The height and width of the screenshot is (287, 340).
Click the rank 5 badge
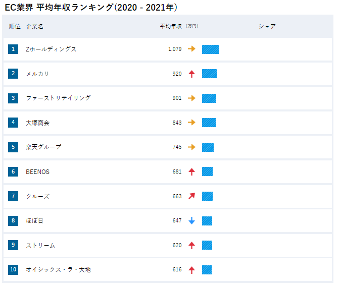[13, 147]
